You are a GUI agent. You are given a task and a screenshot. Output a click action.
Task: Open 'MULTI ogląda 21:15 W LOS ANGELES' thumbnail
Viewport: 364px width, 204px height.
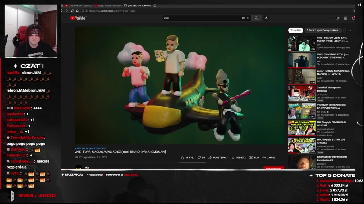pos(302,146)
